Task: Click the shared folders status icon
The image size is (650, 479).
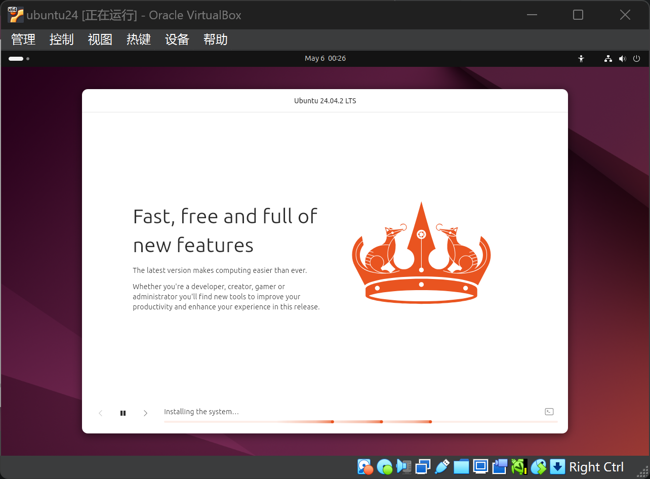Action: [461, 466]
